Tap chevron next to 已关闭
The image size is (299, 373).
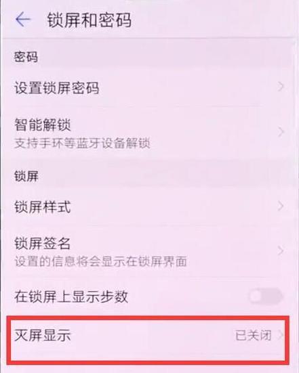click(281, 335)
